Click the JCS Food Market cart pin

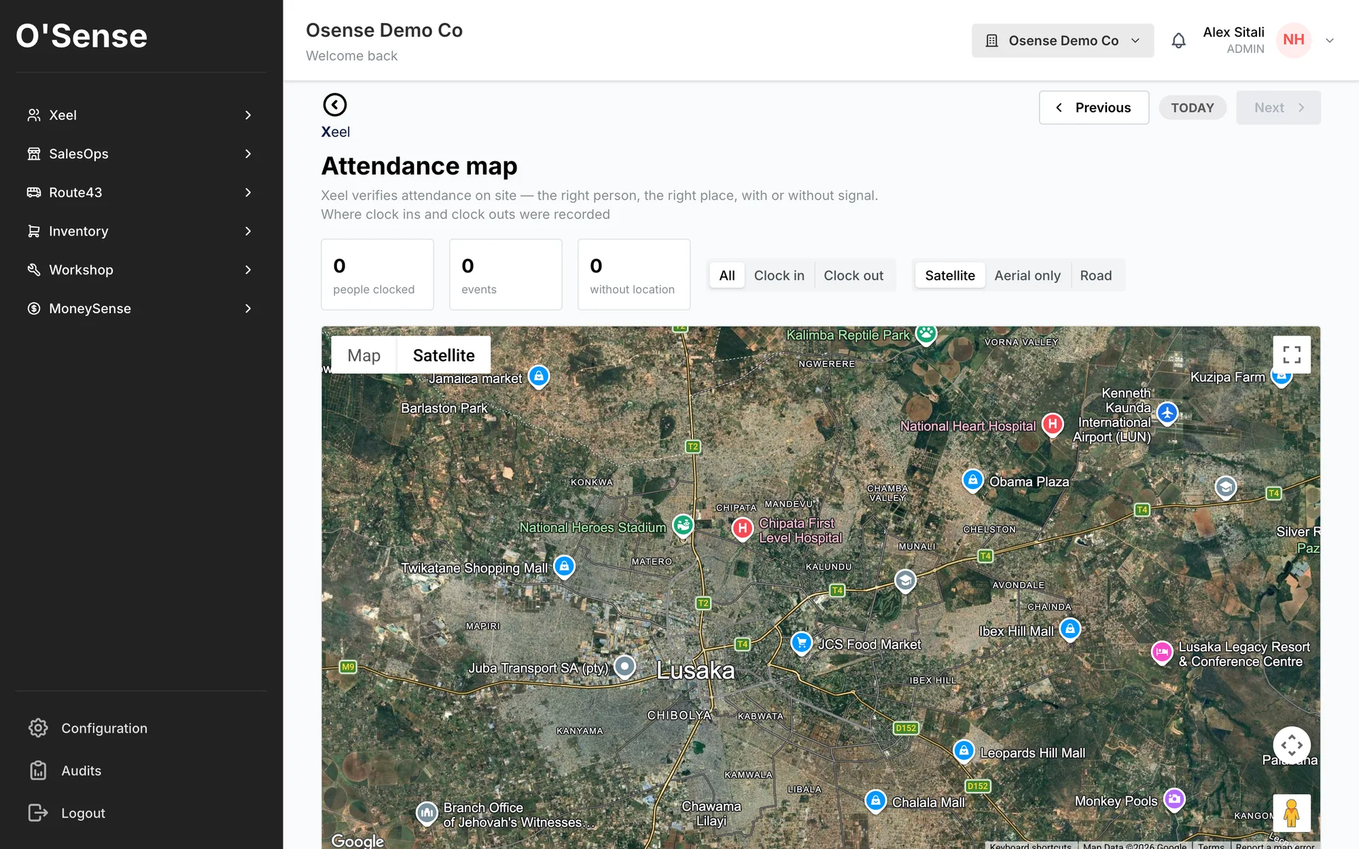pos(802,643)
